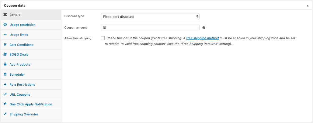
Task: Click into the Coupon amount input field
Action: [x=150, y=28]
